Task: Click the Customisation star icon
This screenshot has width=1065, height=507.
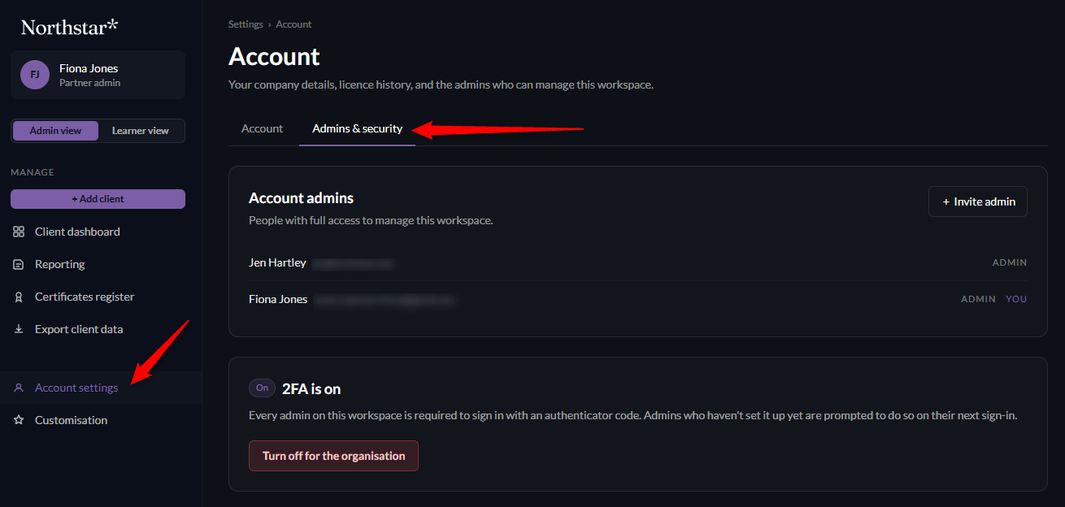Action: click(19, 420)
